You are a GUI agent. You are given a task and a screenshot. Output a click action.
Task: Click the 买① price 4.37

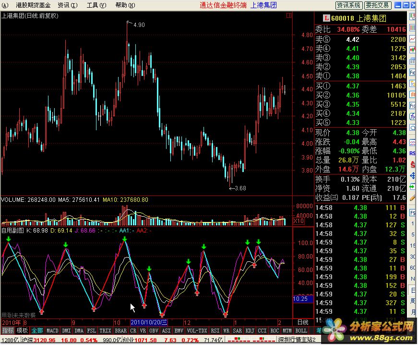coord(353,86)
